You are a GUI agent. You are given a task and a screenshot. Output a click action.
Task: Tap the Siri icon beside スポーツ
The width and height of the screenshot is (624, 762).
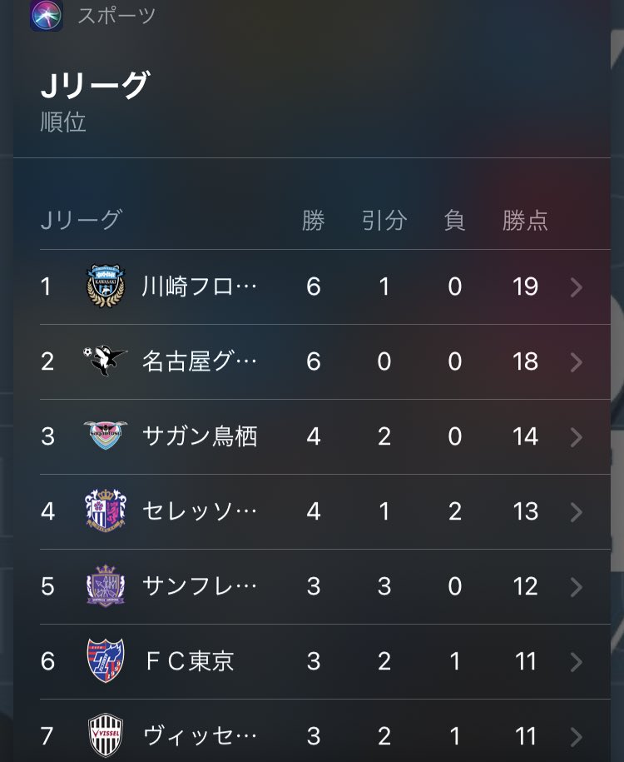(46, 15)
